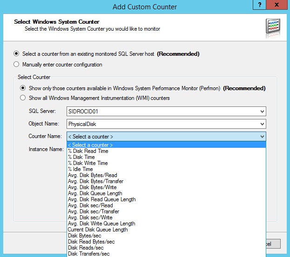Select Avg. Disk Write Queue Length
The image size is (290, 257).
click(166, 224)
